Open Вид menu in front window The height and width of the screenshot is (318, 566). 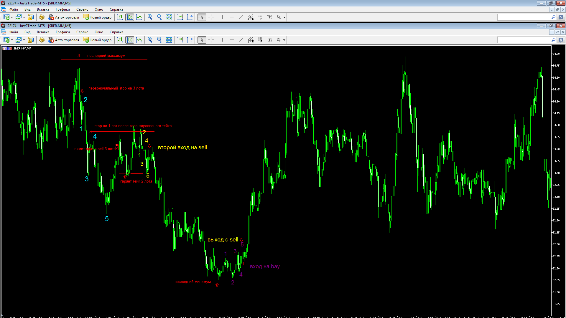point(27,32)
